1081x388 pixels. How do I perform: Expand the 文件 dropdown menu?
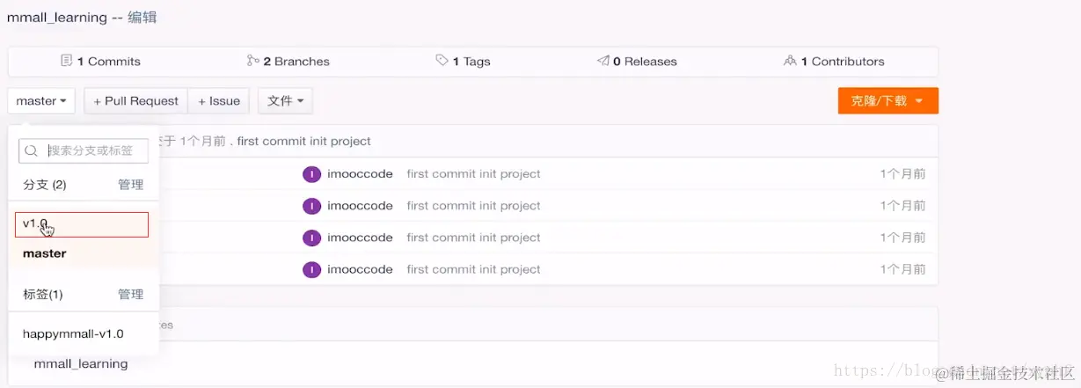[285, 101]
